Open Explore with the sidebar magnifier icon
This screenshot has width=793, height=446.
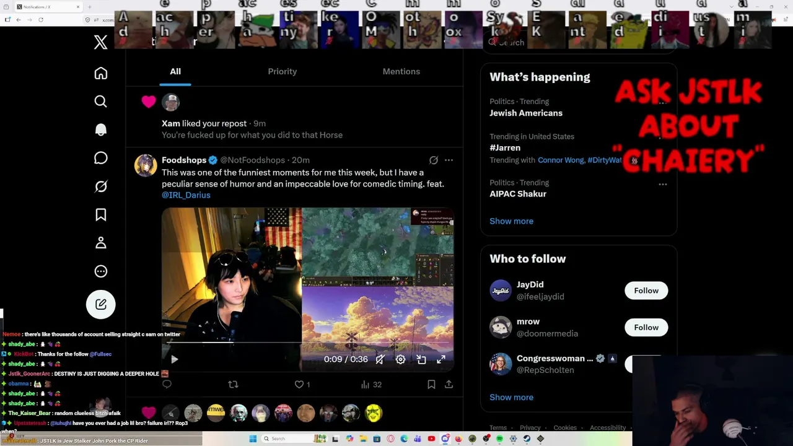pyautogui.click(x=100, y=102)
